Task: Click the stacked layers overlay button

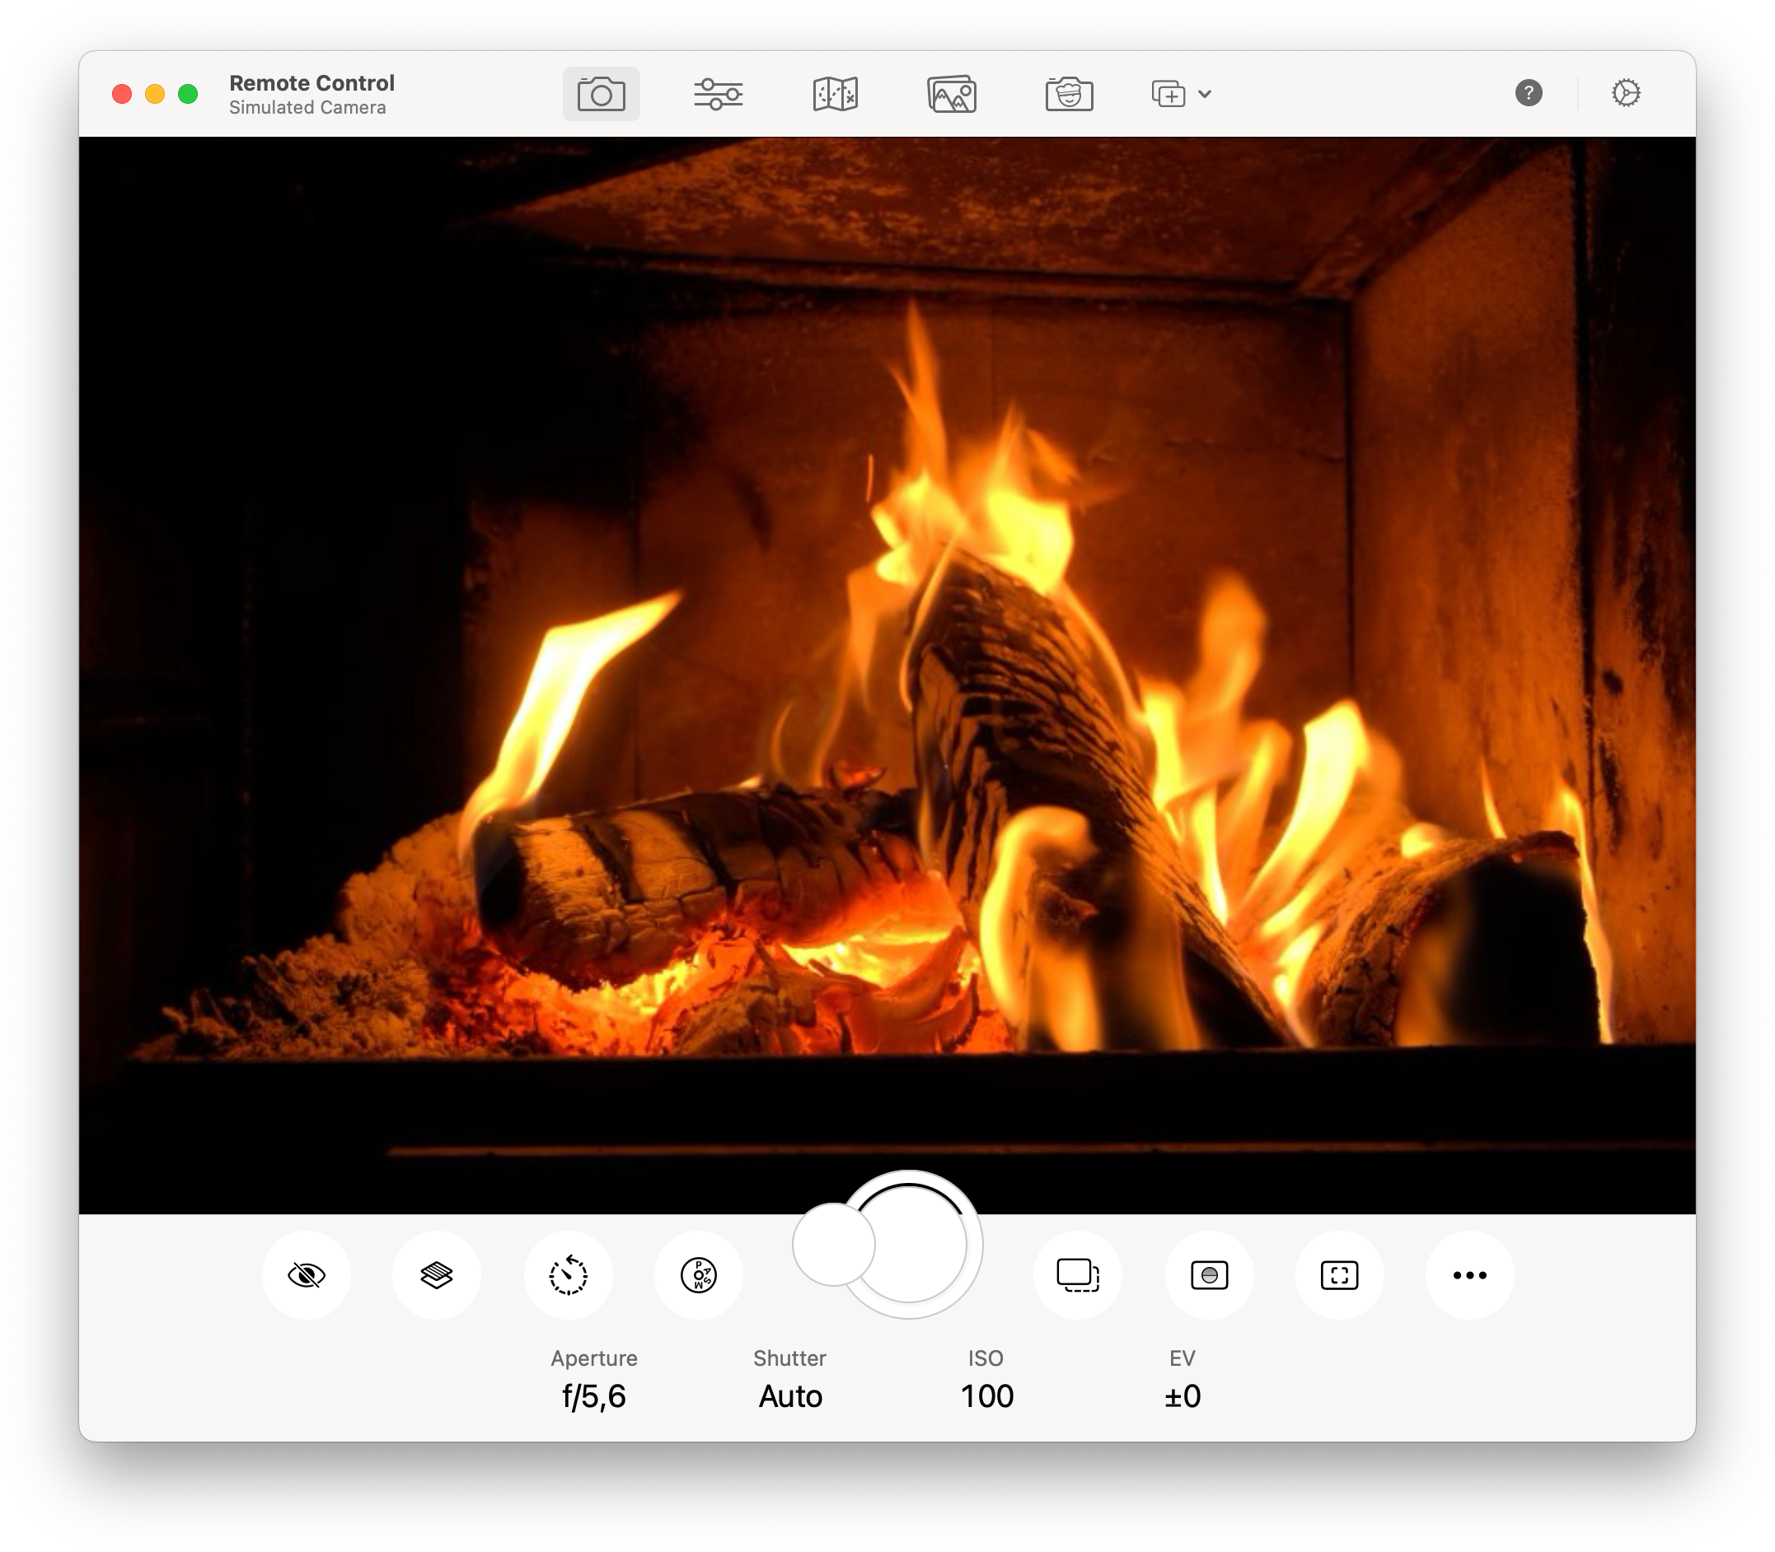Action: tap(437, 1275)
